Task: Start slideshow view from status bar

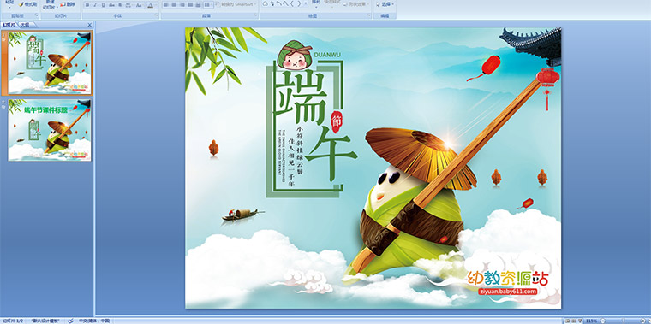Action: pos(579,321)
